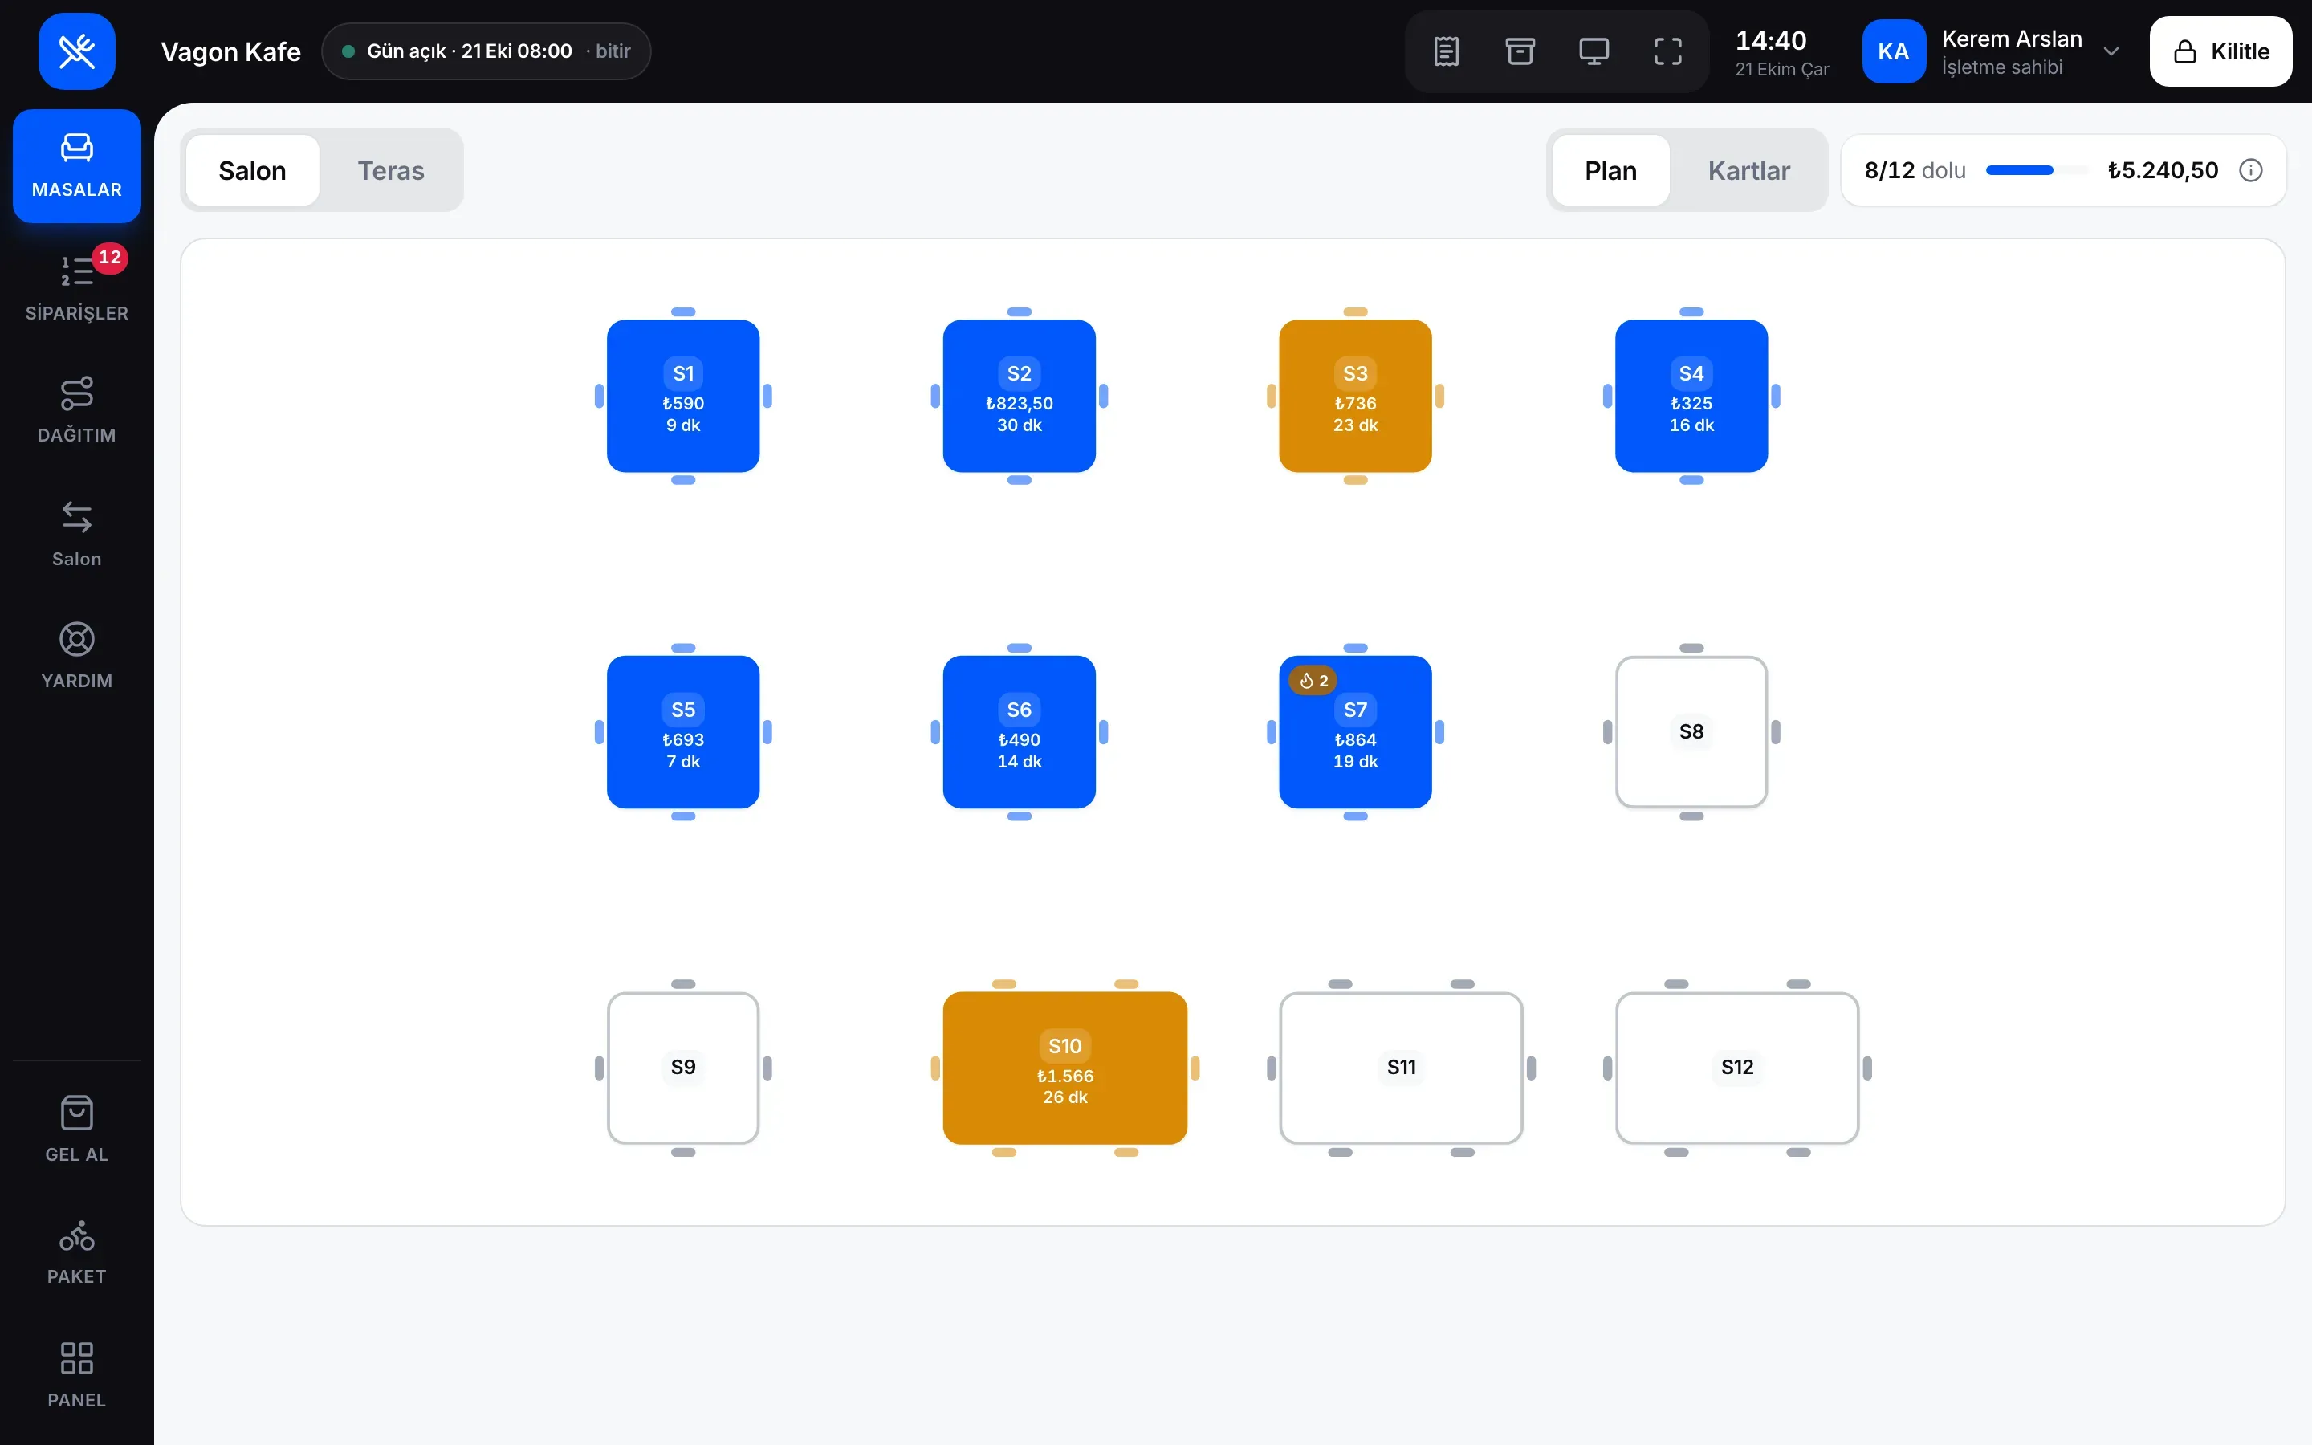Click the bitir link to end day

613,51
